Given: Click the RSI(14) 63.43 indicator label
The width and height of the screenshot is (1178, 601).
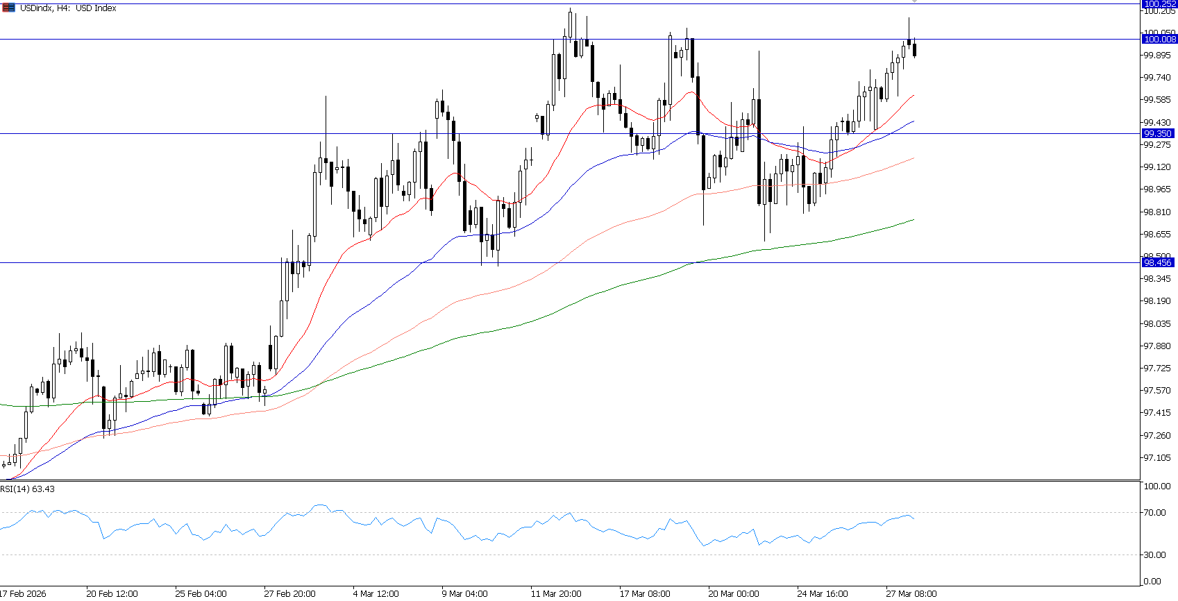Looking at the screenshot, I should point(28,489).
